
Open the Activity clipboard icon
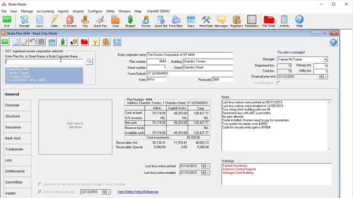285,20
